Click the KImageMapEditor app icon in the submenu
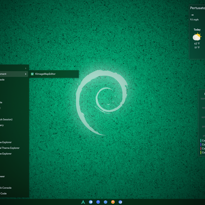Image resolution: width=205 pixels, height=205 pixels. tap(32, 74)
